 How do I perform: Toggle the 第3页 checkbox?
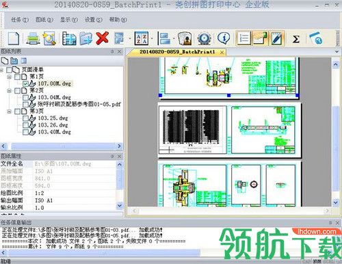(x=17, y=111)
